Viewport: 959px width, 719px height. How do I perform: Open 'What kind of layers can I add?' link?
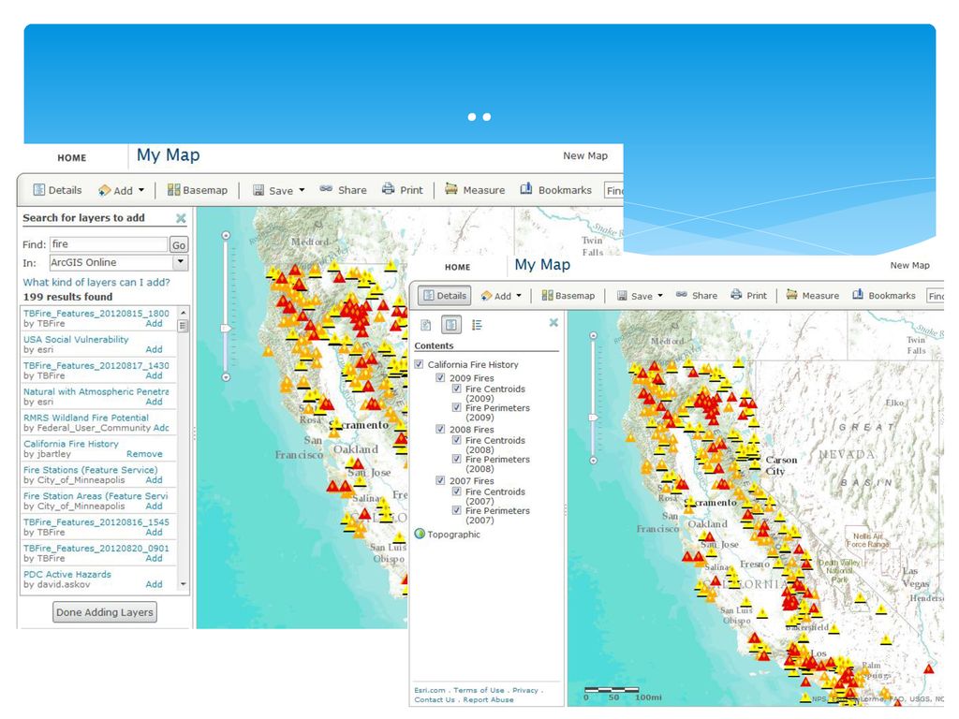click(x=96, y=283)
